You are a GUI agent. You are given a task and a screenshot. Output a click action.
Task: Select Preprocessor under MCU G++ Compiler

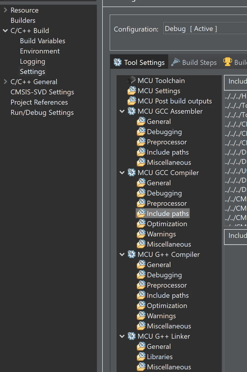coord(167,285)
